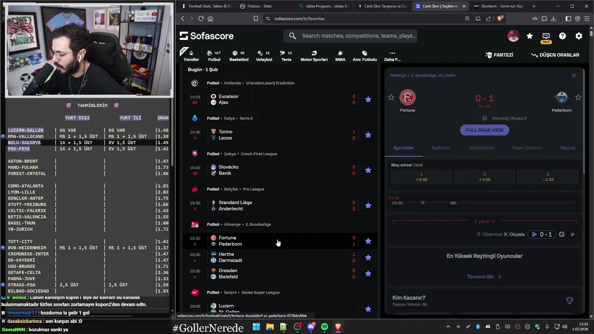This screenshot has height=334, width=594.
Task: Open the browser extensions puzzle icon
Action: (544, 19)
